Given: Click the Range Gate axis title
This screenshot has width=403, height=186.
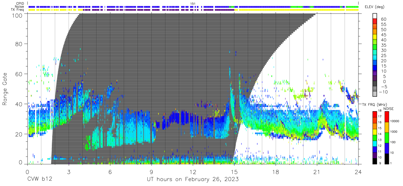Looking at the screenshot, I should tap(5, 89).
